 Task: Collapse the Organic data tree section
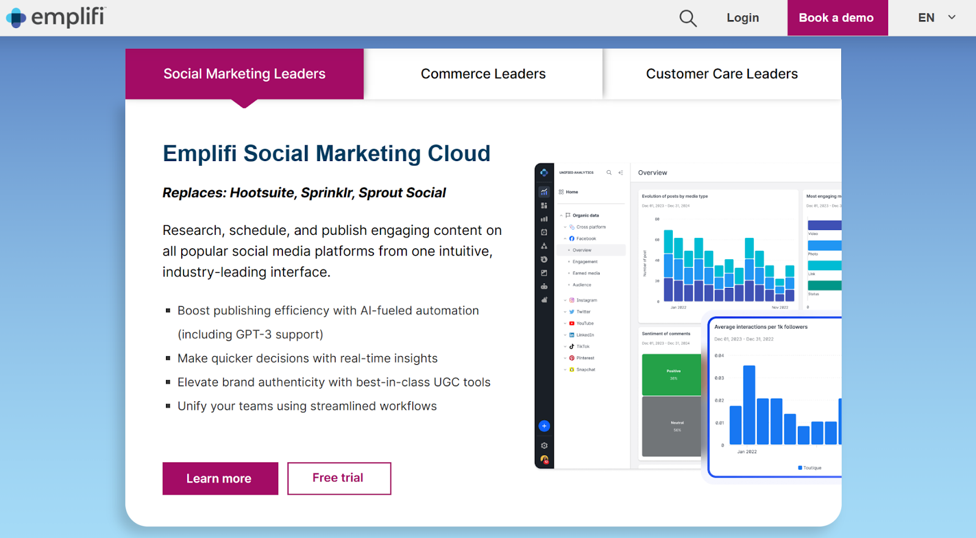[561, 215]
